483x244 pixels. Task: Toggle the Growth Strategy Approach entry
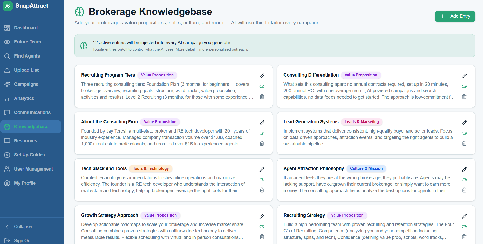point(262,227)
